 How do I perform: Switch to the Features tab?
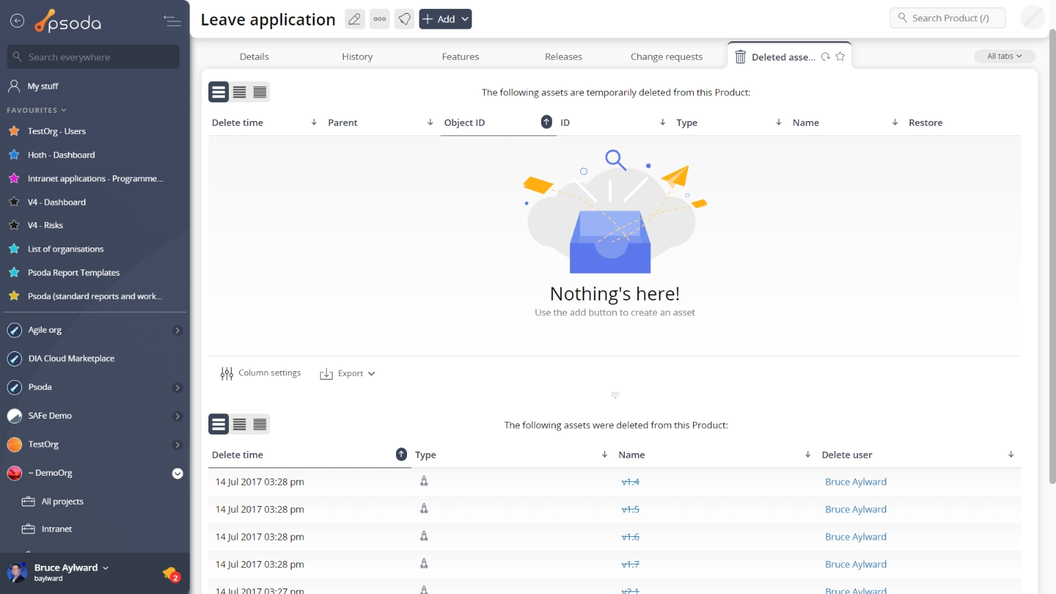click(x=461, y=56)
